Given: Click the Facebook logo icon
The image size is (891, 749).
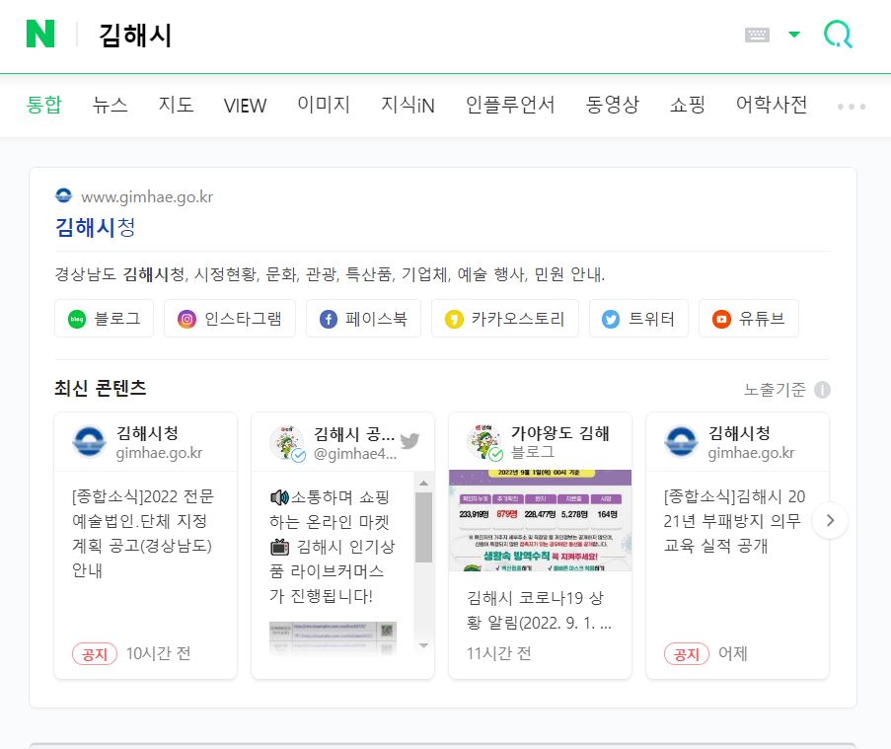Looking at the screenshot, I should [x=329, y=319].
